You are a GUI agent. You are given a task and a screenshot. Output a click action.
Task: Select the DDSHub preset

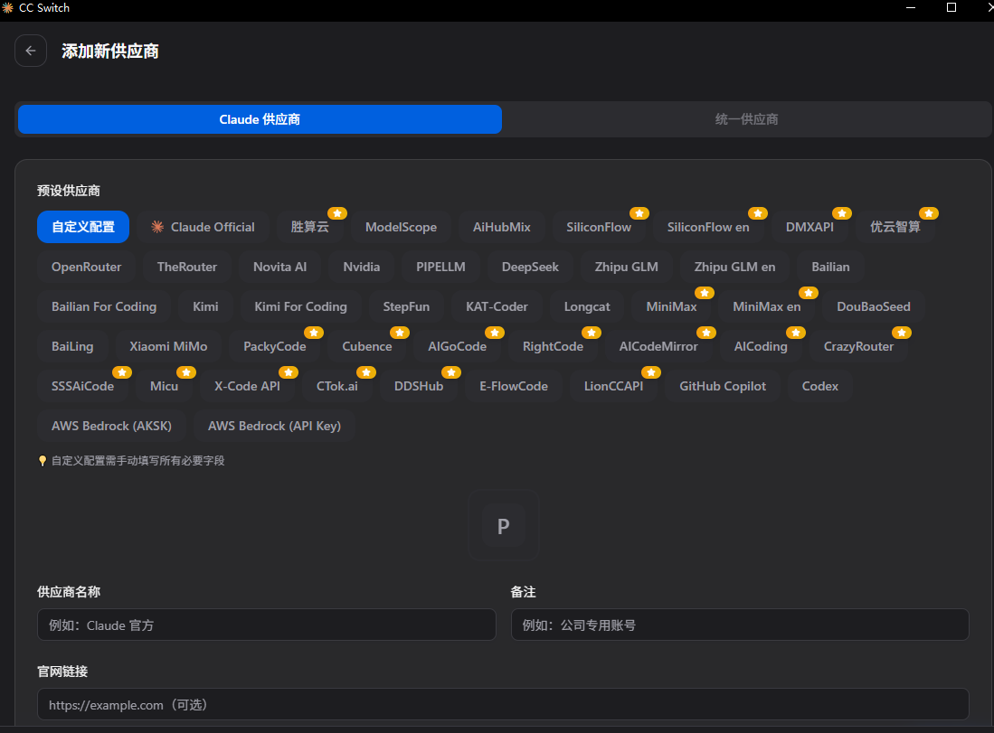coord(419,387)
